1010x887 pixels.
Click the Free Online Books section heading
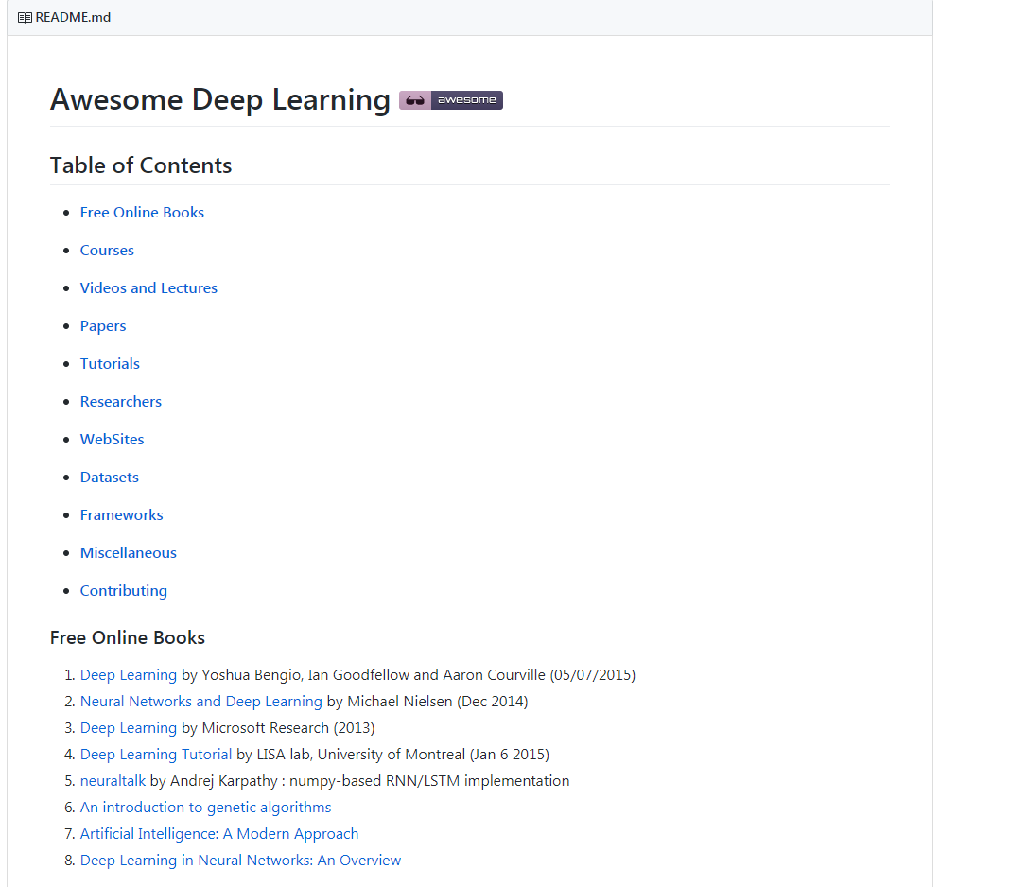click(x=128, y=637)
